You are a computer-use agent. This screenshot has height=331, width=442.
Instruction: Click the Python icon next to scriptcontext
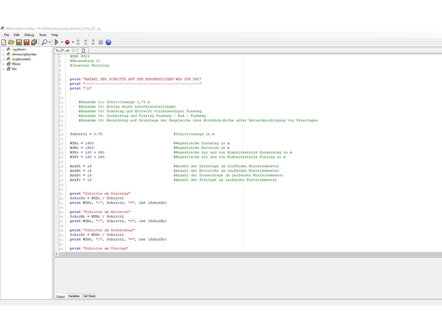(x=8, y=59)
